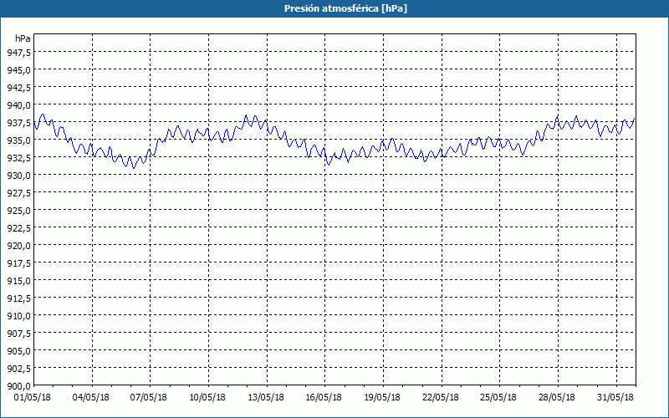Click the 31/05/18 date label
This screenshot has width=669, height=418.
tap(615, 398)
